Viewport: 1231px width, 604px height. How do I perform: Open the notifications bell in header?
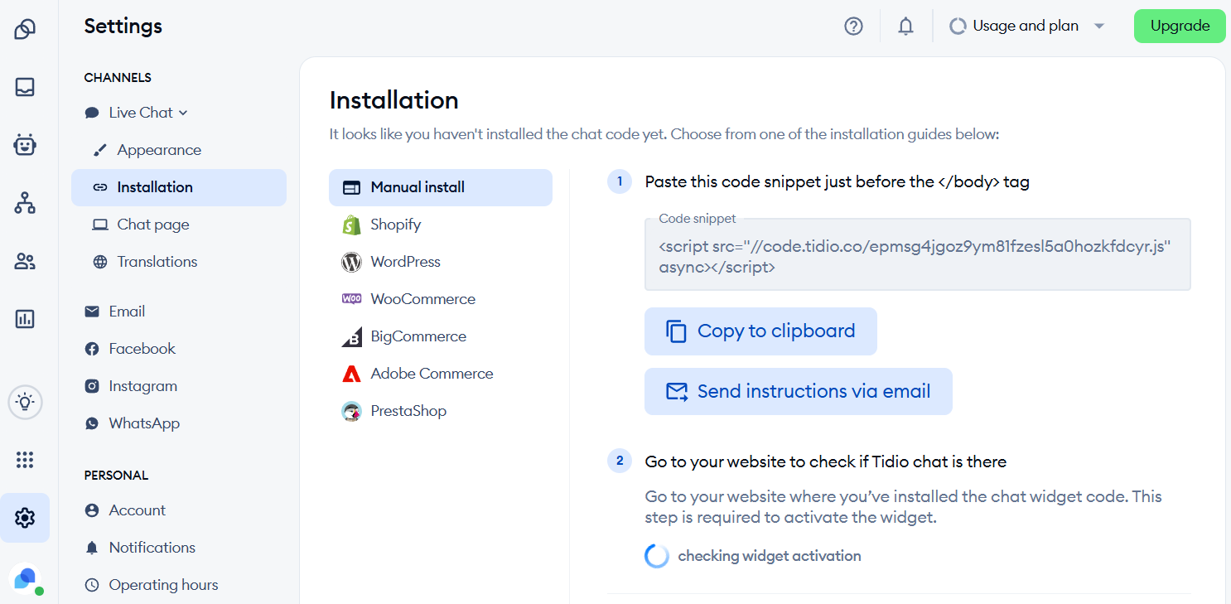pyautogui.click(x=906, y=27)
